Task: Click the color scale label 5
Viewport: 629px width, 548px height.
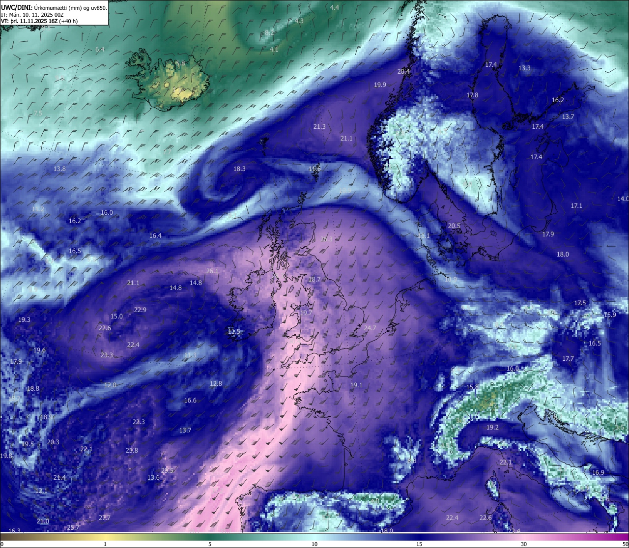Action: click(210, 544)
